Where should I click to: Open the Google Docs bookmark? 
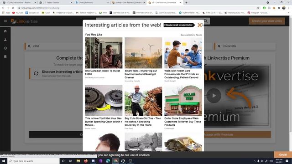pyautogui.click(x=32, y=13)
